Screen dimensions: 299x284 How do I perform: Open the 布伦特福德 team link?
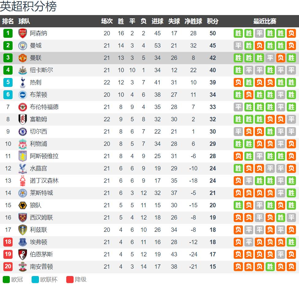coord(44,107)
